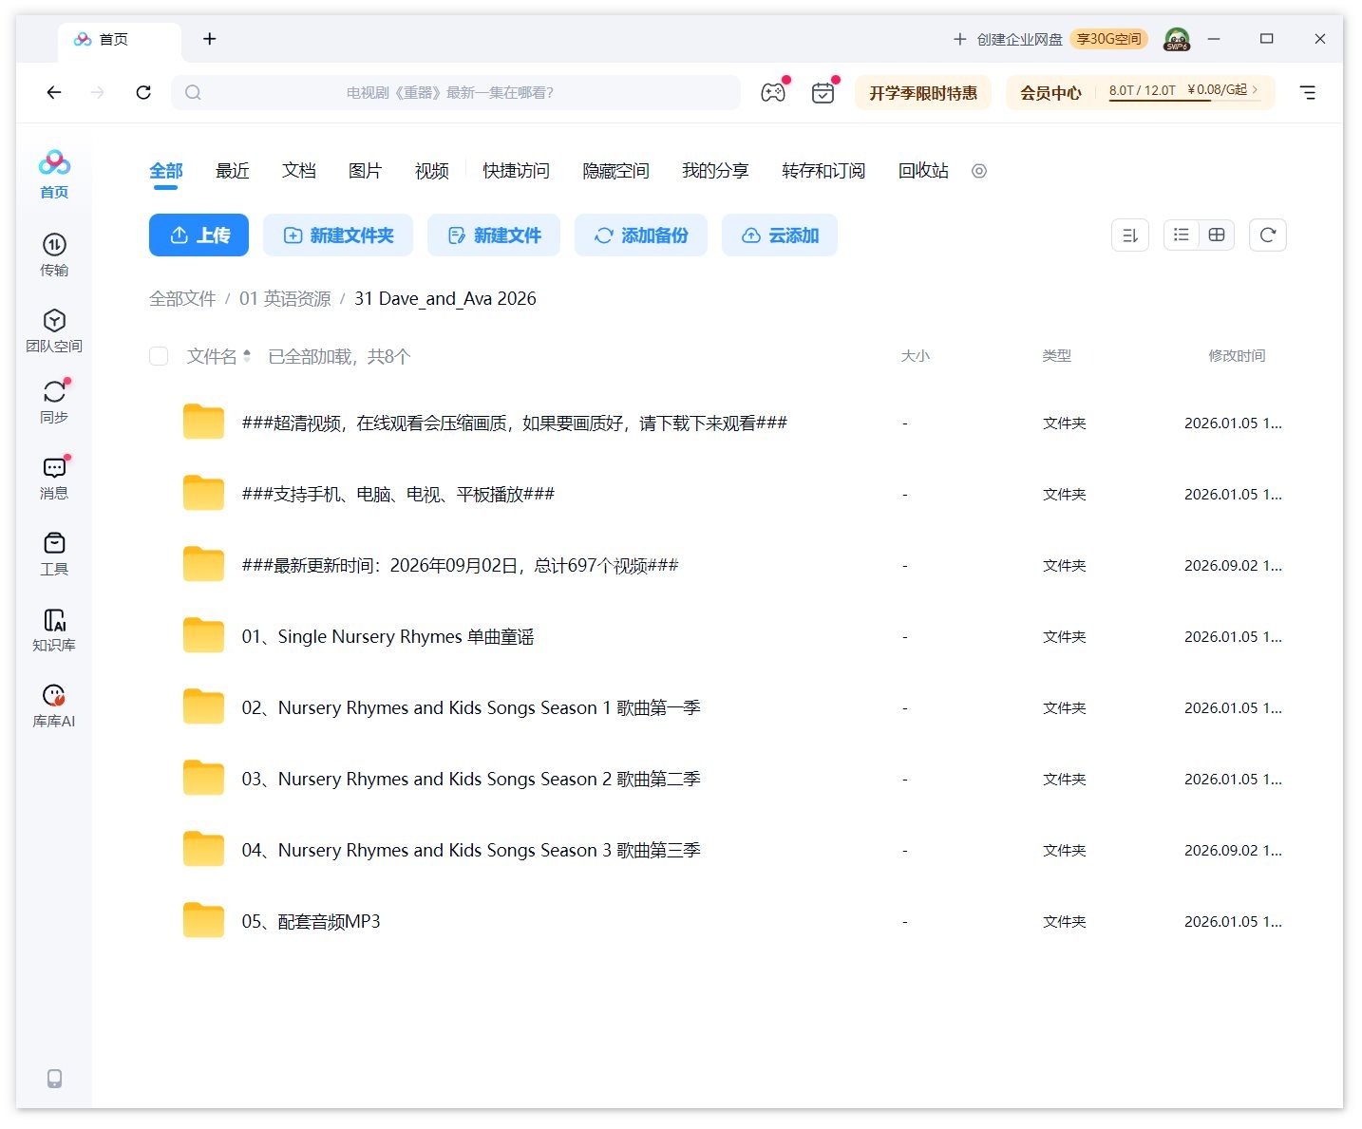Click the mobile phone icon in the sidebar
Screen dimensions: 1362x1129
(54, 1079)
